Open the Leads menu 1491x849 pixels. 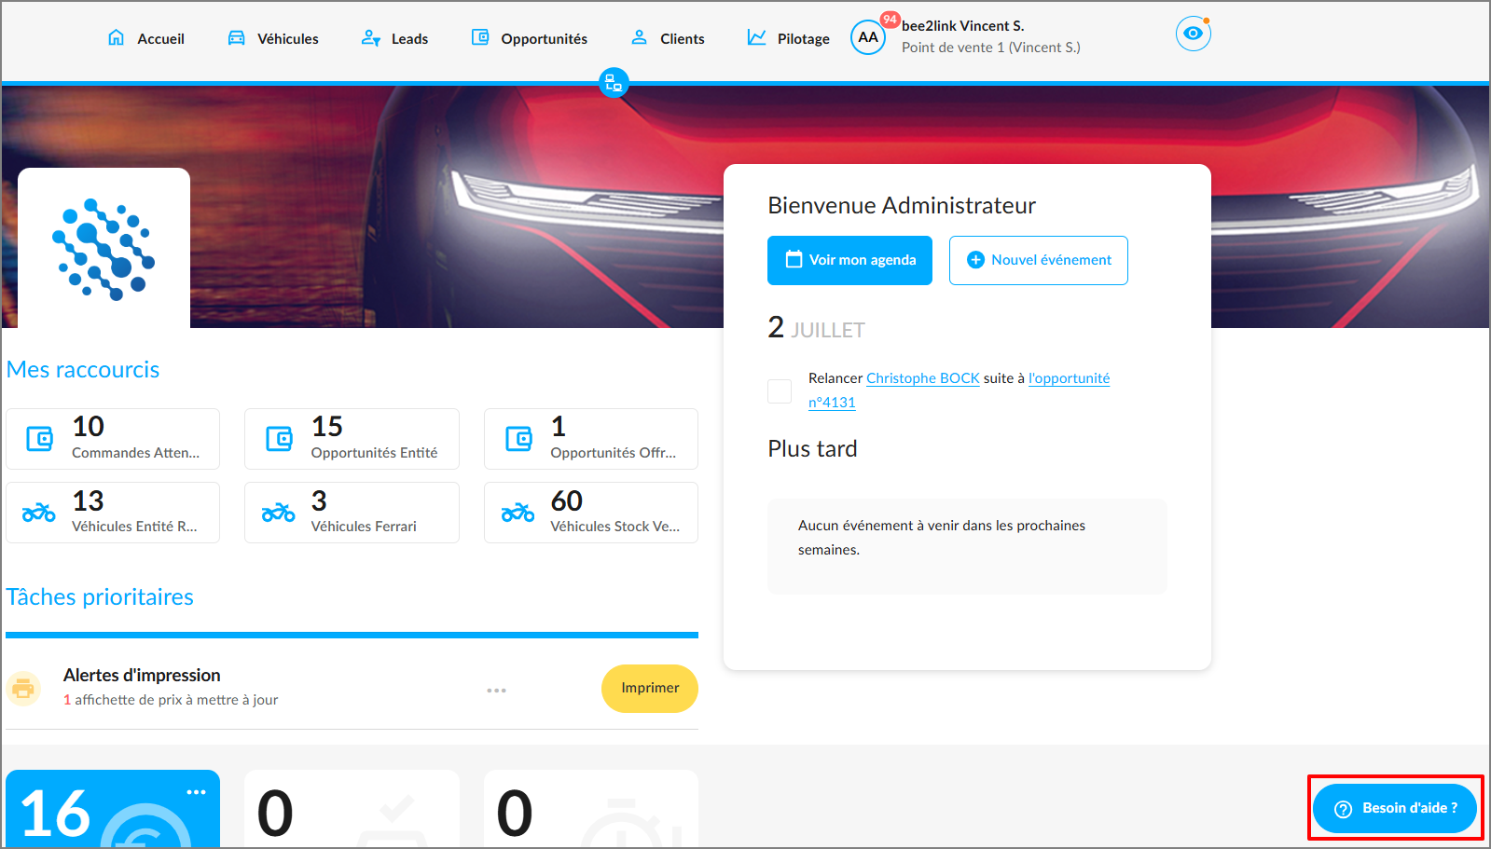click(394, 38)
